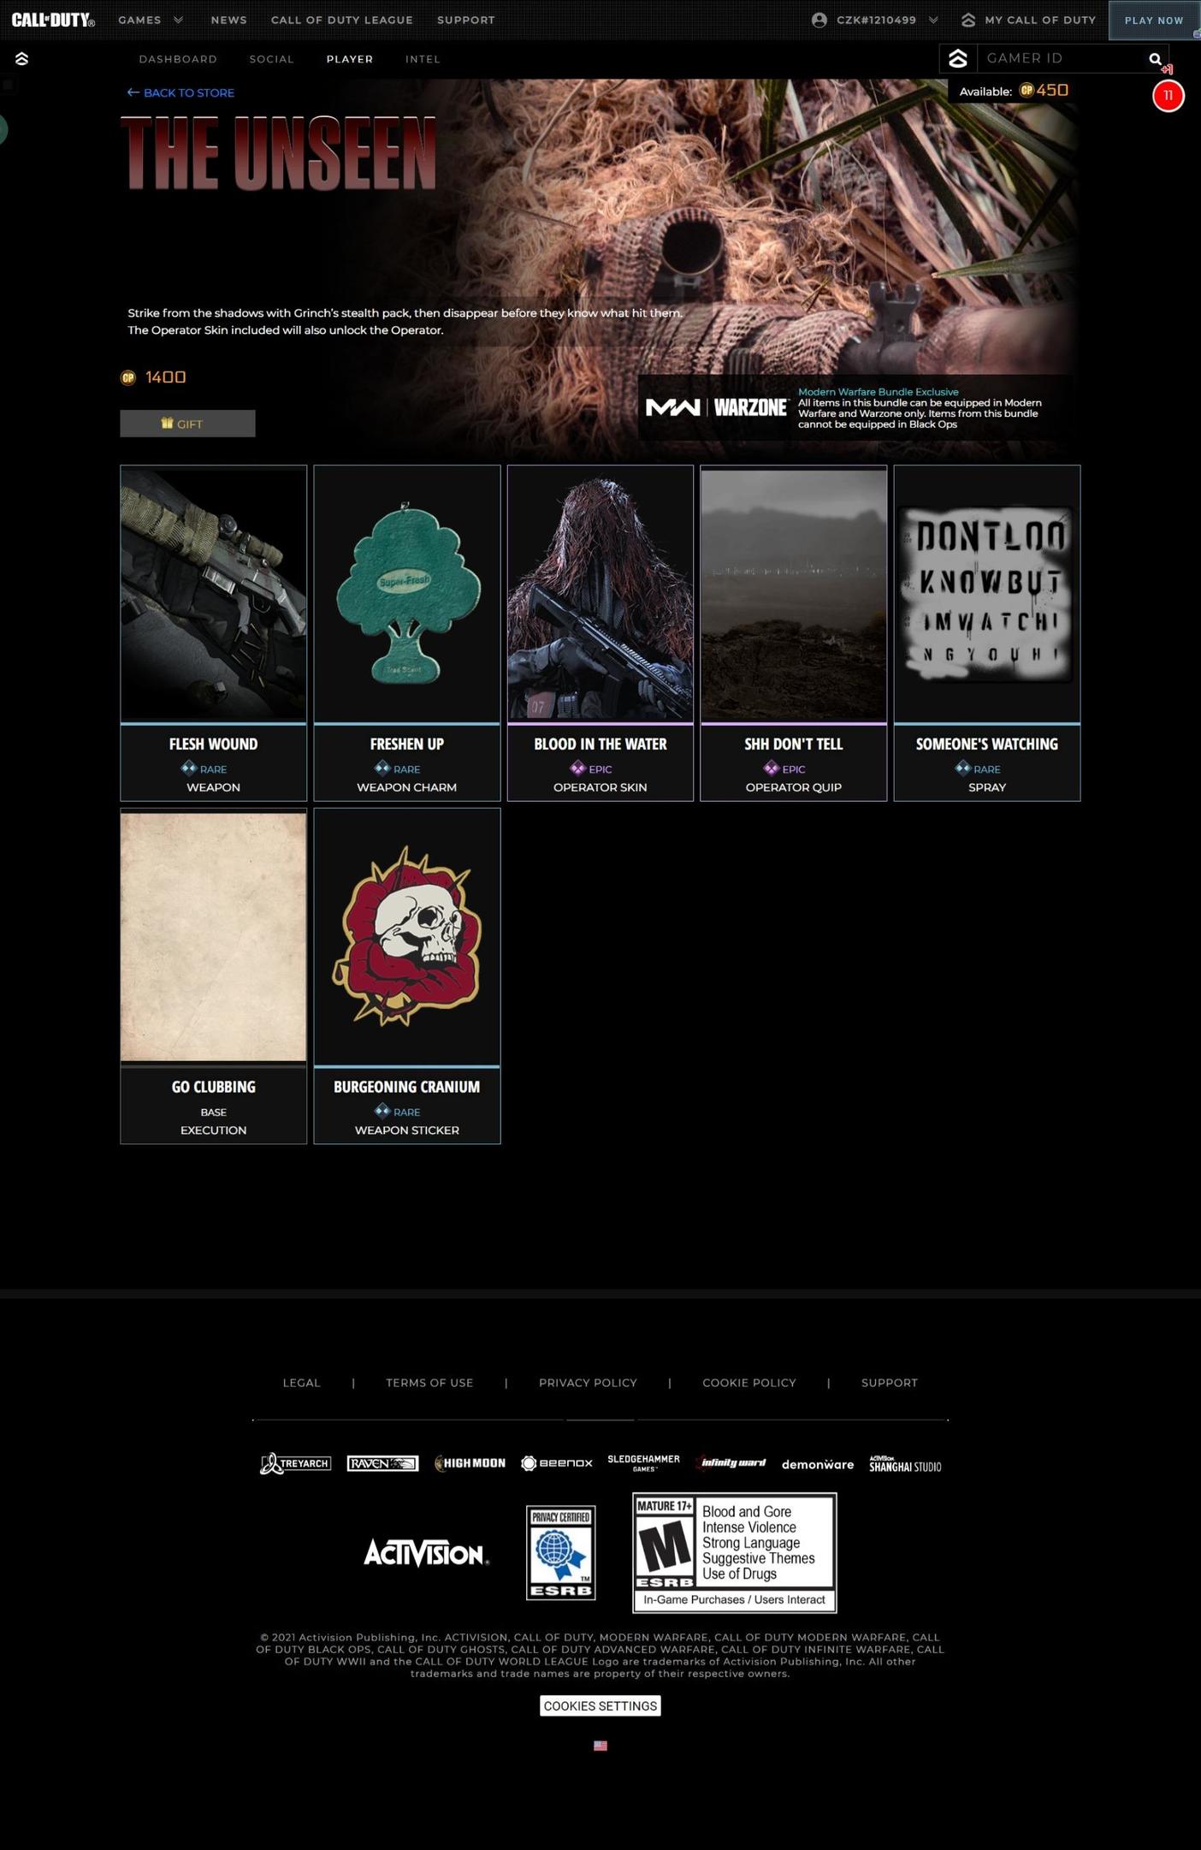Image resolution: width=1201 pixels, height=1850 pixels.
Task: Click the Gamer ID search field
Action: (x=1059, y=58)
